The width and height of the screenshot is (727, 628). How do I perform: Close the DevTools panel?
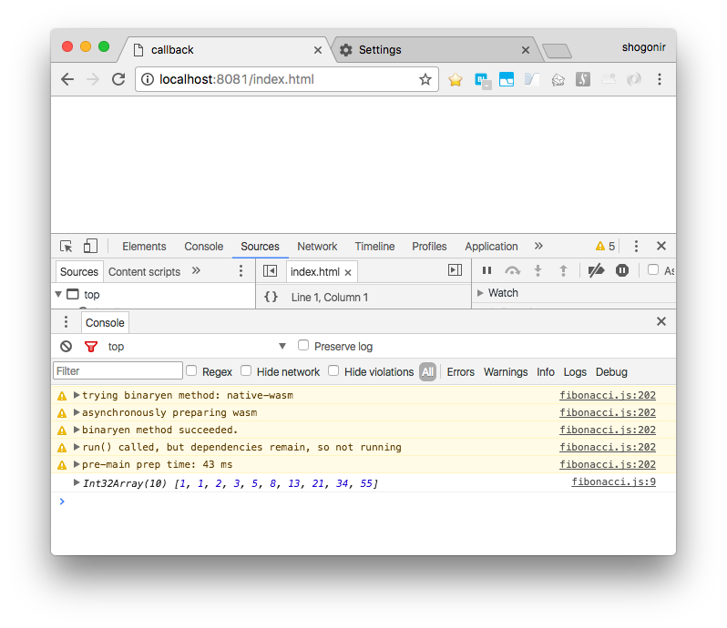(661, 246)
